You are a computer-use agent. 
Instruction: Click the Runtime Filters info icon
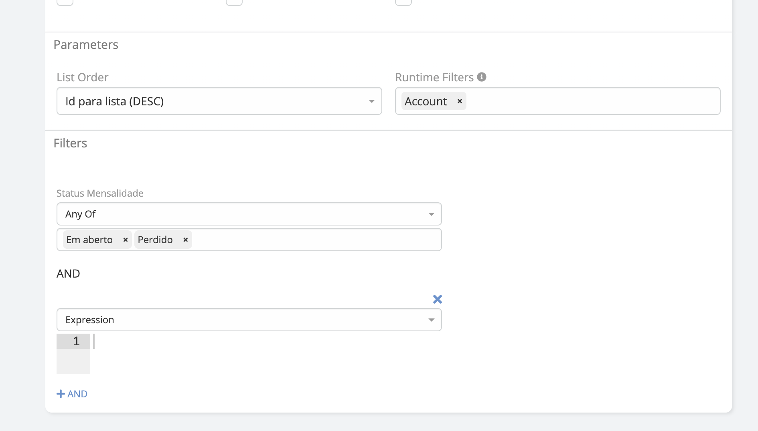[x=482, y=77]
